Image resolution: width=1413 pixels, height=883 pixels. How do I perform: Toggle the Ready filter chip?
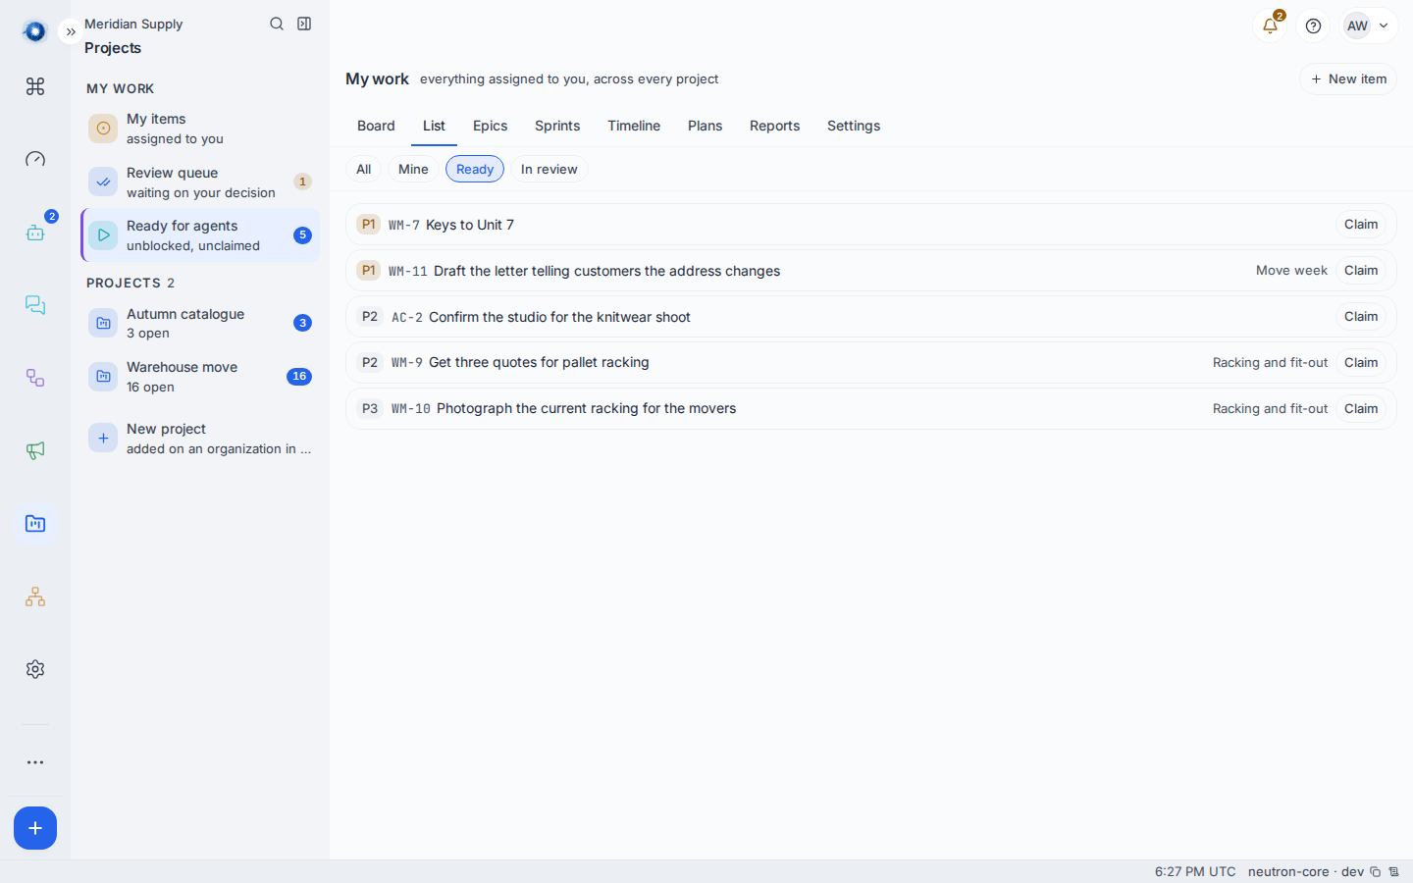click(475, 169)
